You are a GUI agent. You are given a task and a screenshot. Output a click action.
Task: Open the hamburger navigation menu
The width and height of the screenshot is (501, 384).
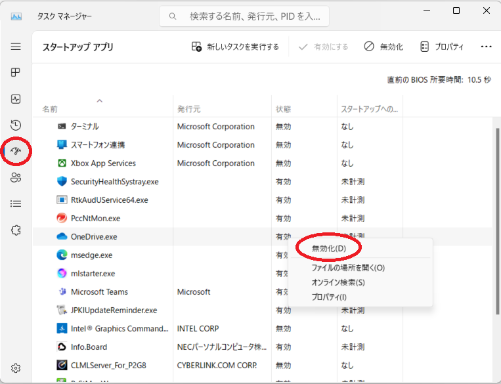[16, 47]
